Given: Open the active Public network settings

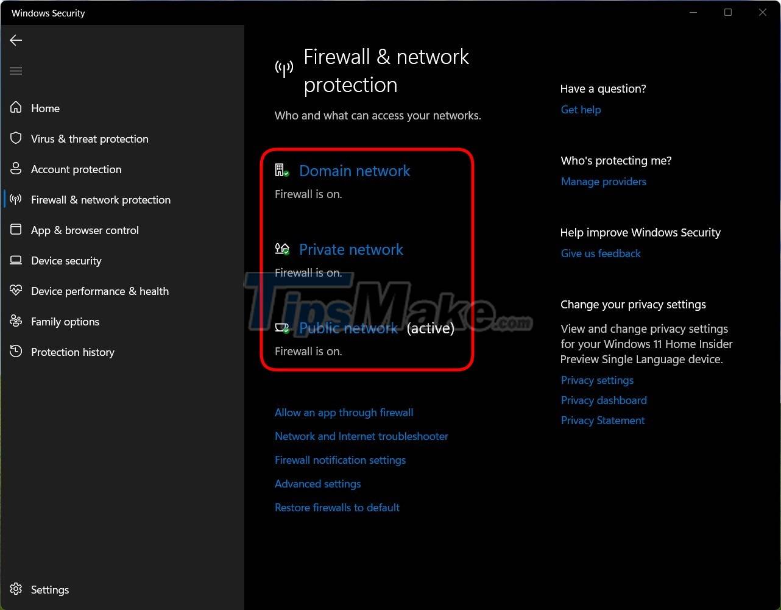Looking at the screenshot, I should pyautogui.click(x=348, y=328).
